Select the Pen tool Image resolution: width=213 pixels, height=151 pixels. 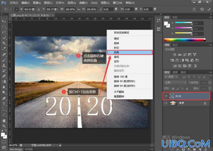4,98
